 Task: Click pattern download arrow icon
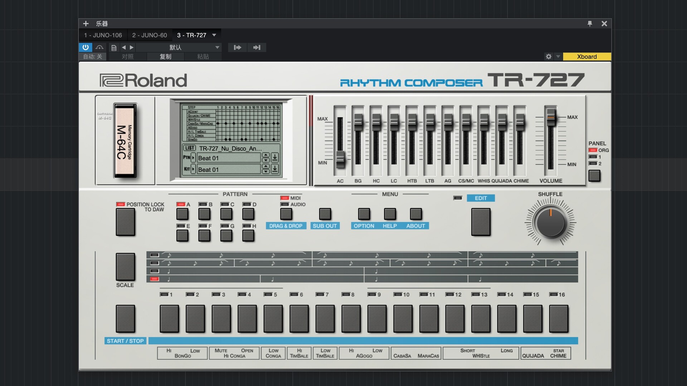pyautogui.click(x=275, y=157)
